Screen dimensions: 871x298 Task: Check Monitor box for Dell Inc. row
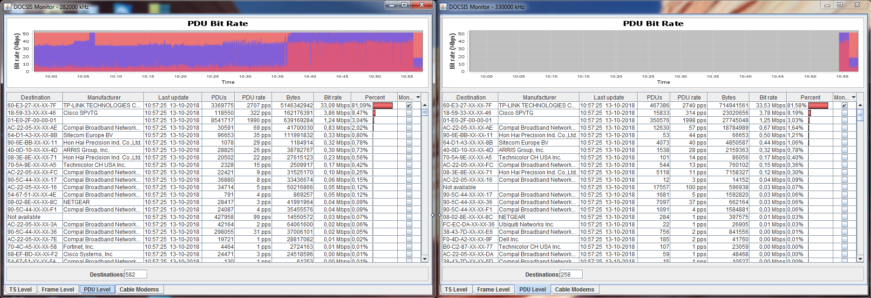(844, 239)
